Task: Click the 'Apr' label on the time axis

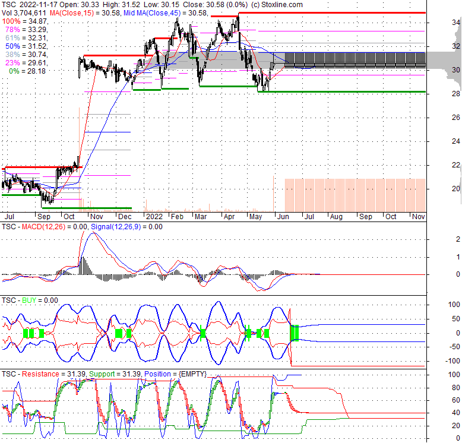Action: 229,217
